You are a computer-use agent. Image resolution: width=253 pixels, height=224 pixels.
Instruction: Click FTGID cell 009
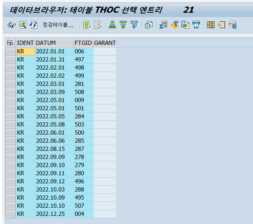pos(83,100)
